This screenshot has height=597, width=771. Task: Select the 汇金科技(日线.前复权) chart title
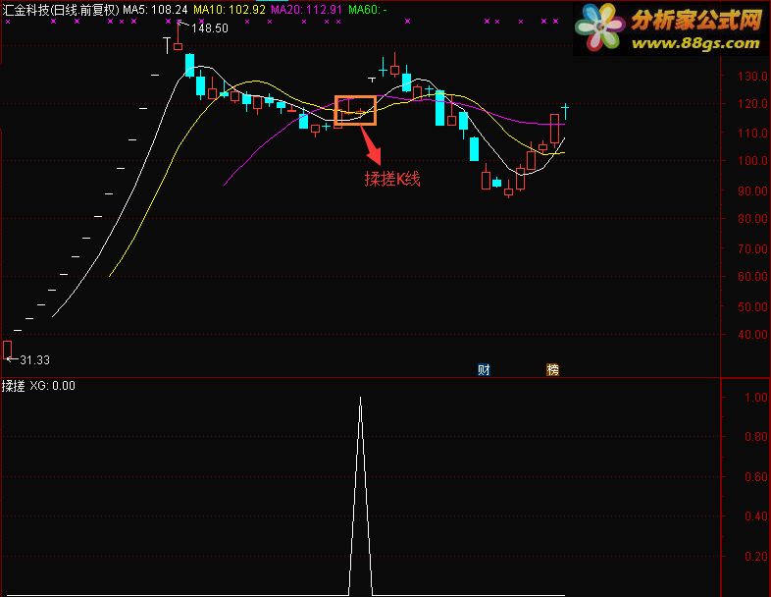tap(61, 10)
